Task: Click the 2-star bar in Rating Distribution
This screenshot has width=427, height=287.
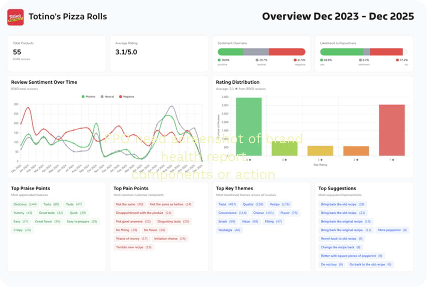Action: pos(356,151)
